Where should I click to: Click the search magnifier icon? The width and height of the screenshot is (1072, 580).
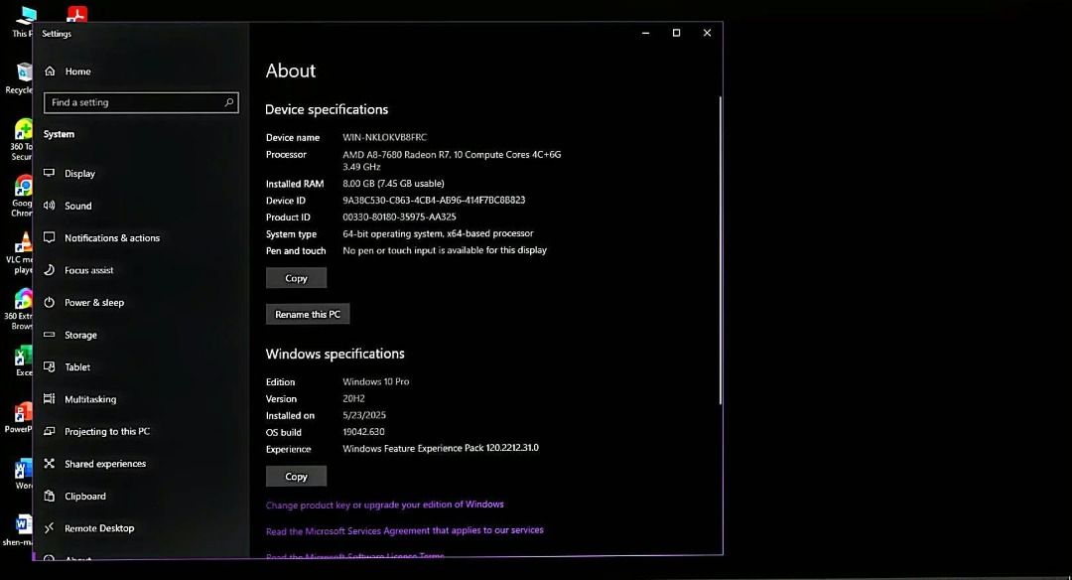229,102
